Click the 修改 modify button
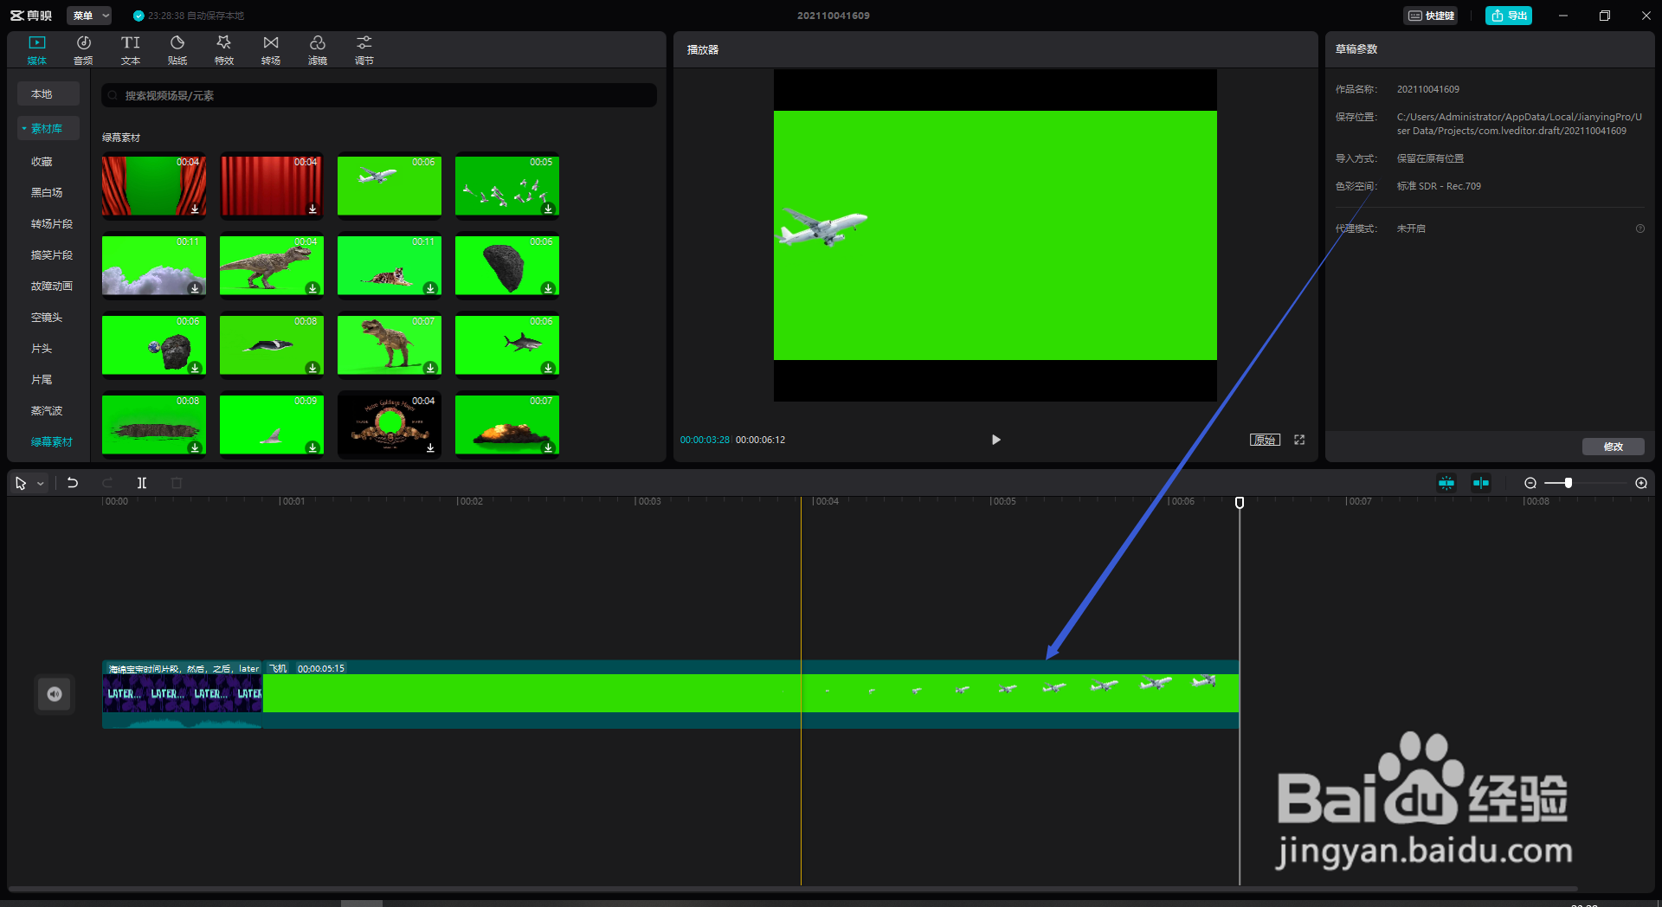1662x907 pixels. (1613, 447)
